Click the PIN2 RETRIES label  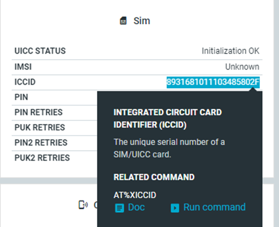(x=41, y=143)
